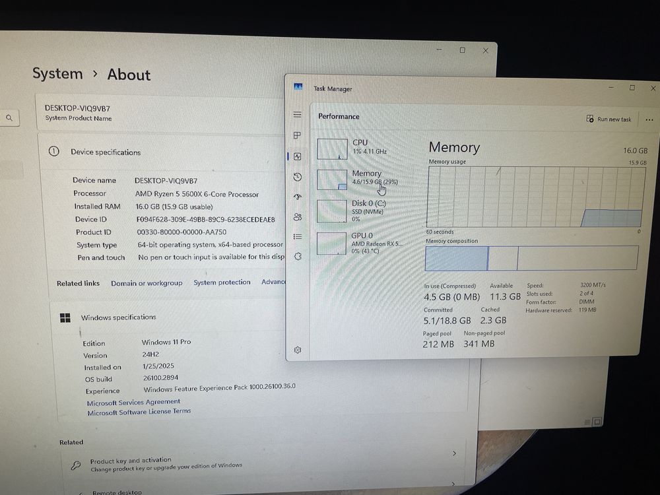Select CPU performance graph thumbnail
The height and width of the screenshot is (495, 660).
click(x=332, y=149)
